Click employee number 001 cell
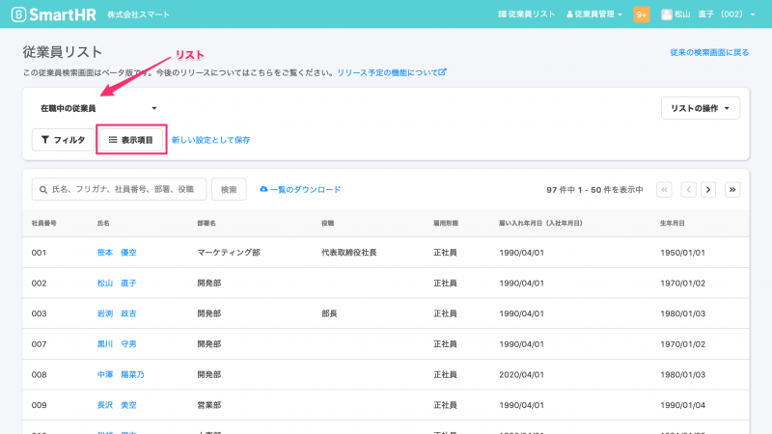 point(39,253)
